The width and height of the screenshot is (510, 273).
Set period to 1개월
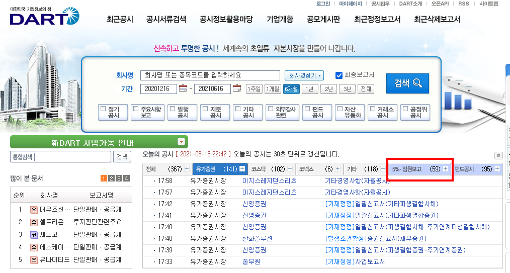pyautogui.click(x=273, y=88)
